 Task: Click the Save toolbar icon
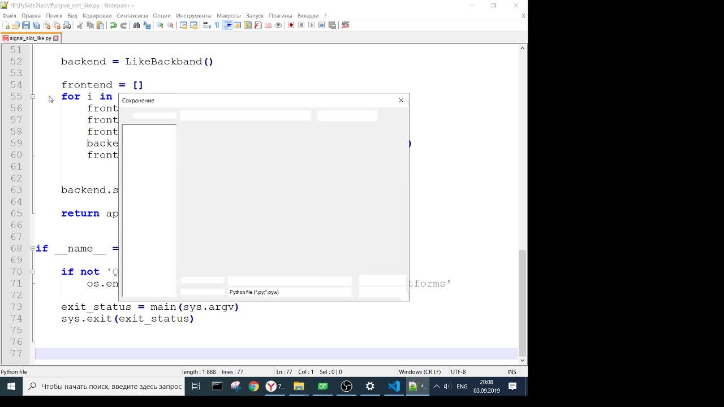(26, 25)
